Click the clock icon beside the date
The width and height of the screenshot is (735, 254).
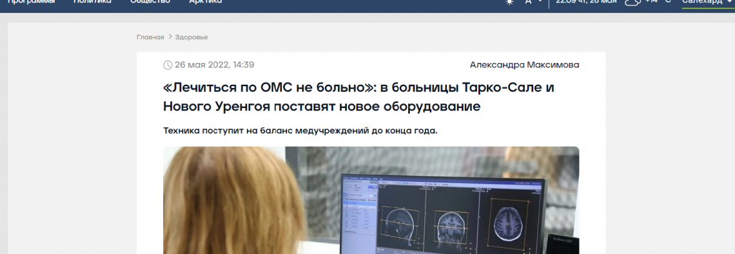coord(168,65)
